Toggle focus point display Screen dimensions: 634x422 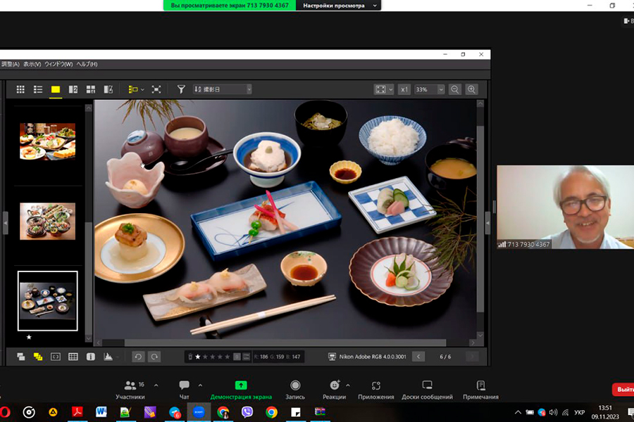[56, 357]
